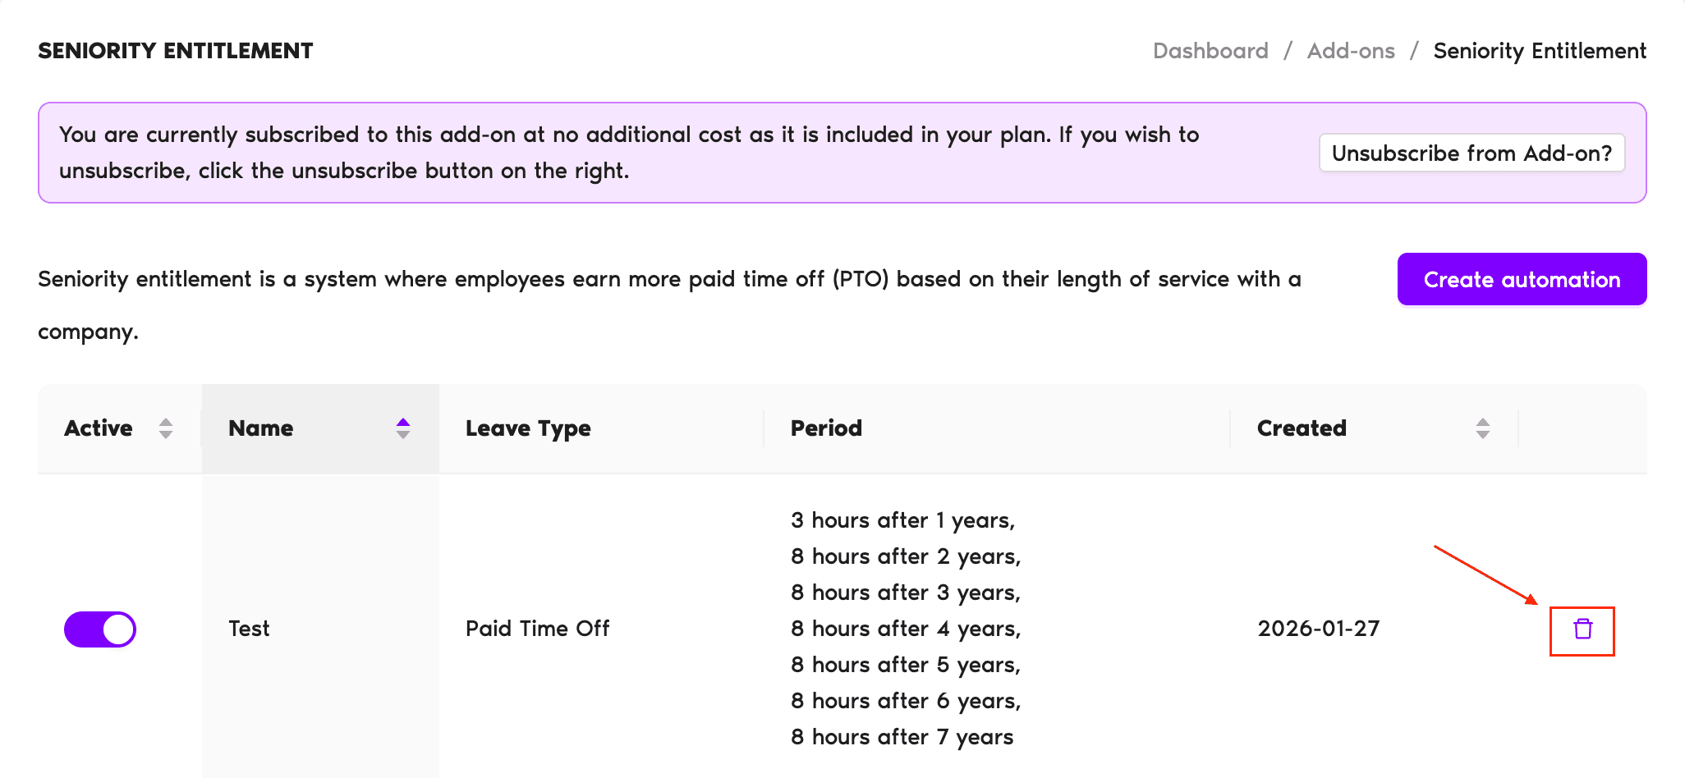Click the Seniority Entitlement breadcrumb item
The image size is (1685, 778).
click(x=1540, y=51)
